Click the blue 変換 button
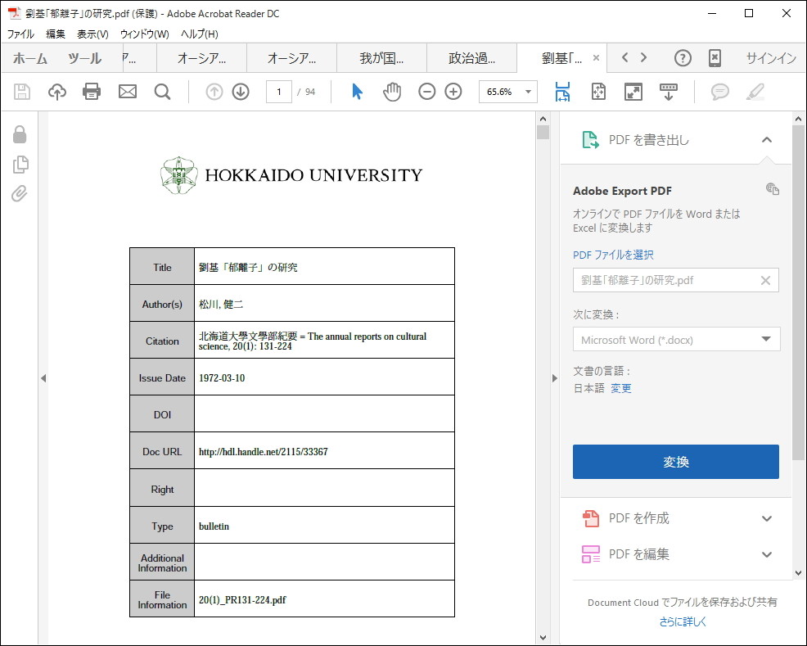Viewport: 807px width, 646px height. tap(676, 462)
